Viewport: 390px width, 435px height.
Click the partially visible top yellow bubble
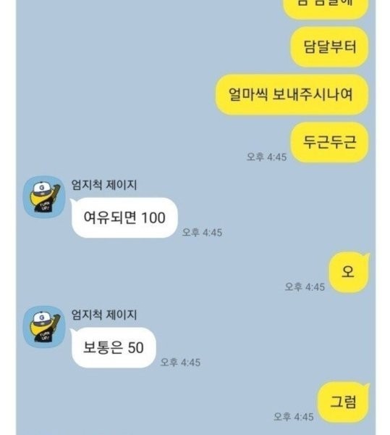click(x=326, y=8)
